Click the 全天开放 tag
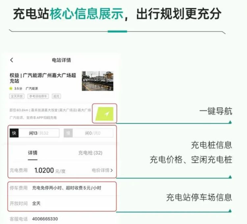Screen dimensions: 247x224 click(17, 97)
